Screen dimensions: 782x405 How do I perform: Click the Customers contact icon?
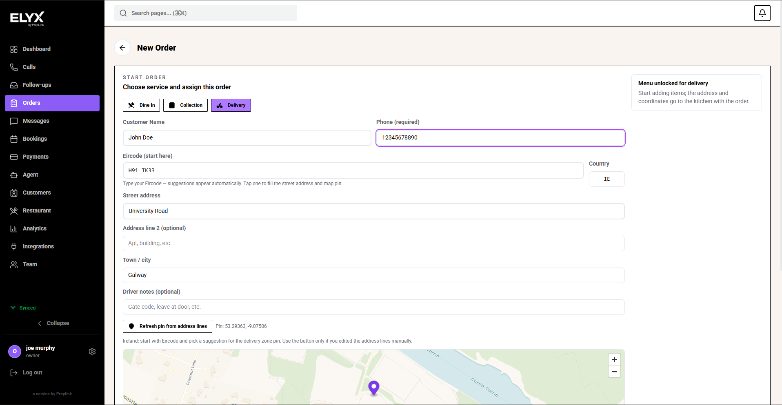(x=14, y=193)
